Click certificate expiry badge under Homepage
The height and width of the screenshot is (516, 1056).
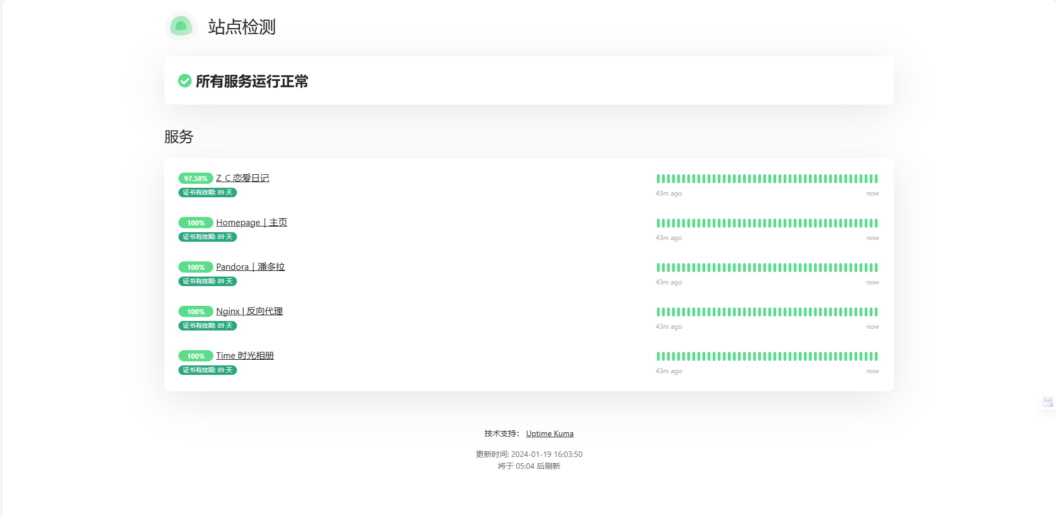click(208, 237)
